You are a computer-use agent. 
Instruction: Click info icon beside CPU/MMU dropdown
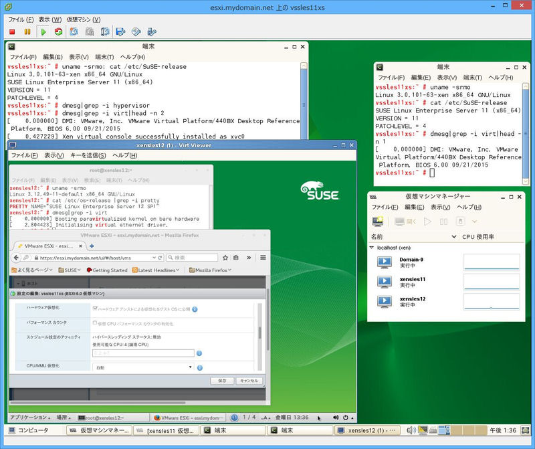(x=200, y=367)
